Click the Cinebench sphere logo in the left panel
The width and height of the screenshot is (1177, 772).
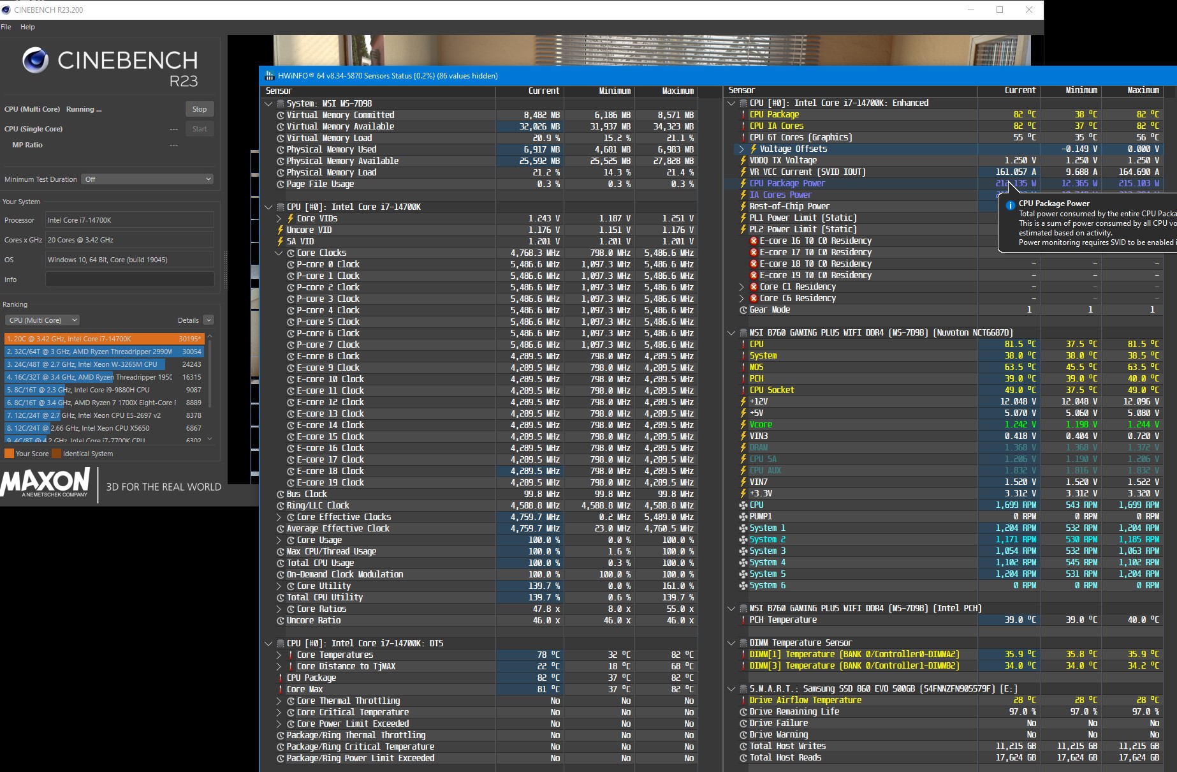pyautogui.click(x=35, y=61)
